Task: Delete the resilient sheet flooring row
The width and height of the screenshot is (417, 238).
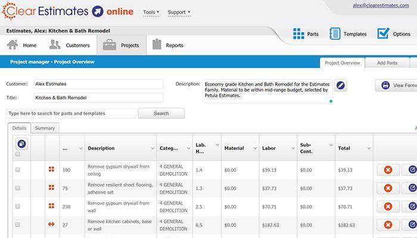Action: [388, 188]
